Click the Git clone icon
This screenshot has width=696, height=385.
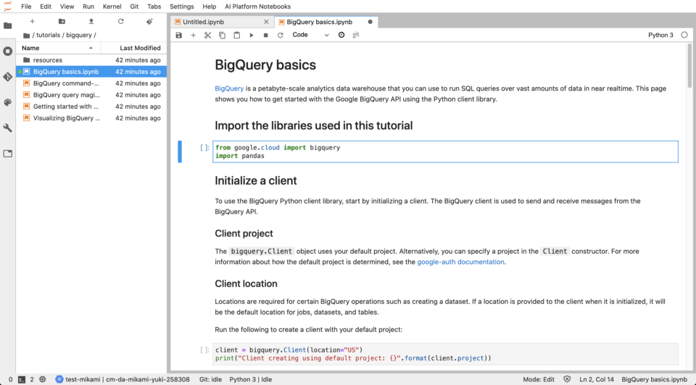coord(149,21)
